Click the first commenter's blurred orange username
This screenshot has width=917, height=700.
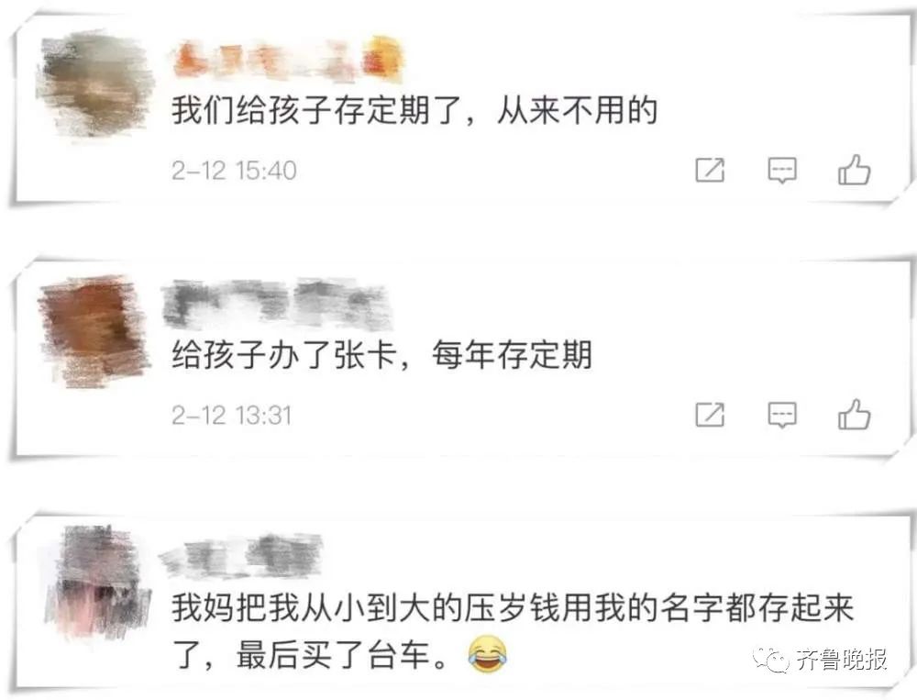click(288, 59)
